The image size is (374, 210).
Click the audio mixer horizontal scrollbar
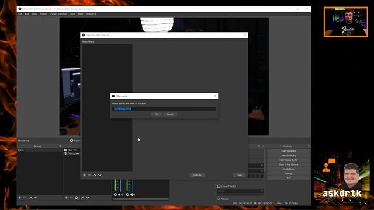141,199
